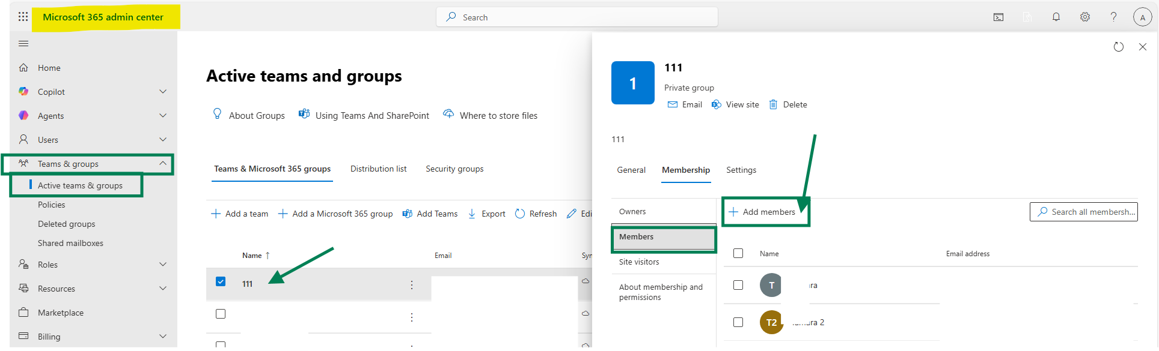Open the General tab in panel
This screenshot has height=351, width=1159.
click(x=631, y=170)
